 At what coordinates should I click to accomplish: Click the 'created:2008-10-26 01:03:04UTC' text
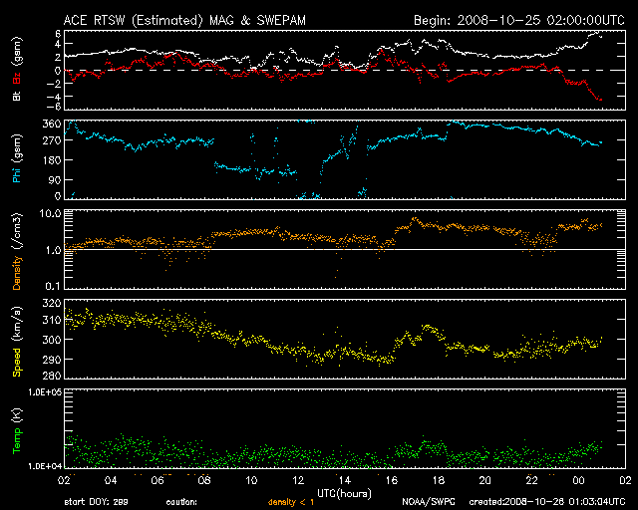coord(547,502)
